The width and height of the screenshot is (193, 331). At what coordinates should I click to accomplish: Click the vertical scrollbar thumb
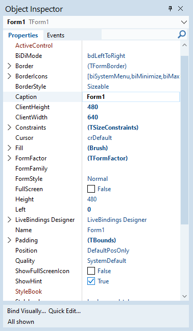185,140
